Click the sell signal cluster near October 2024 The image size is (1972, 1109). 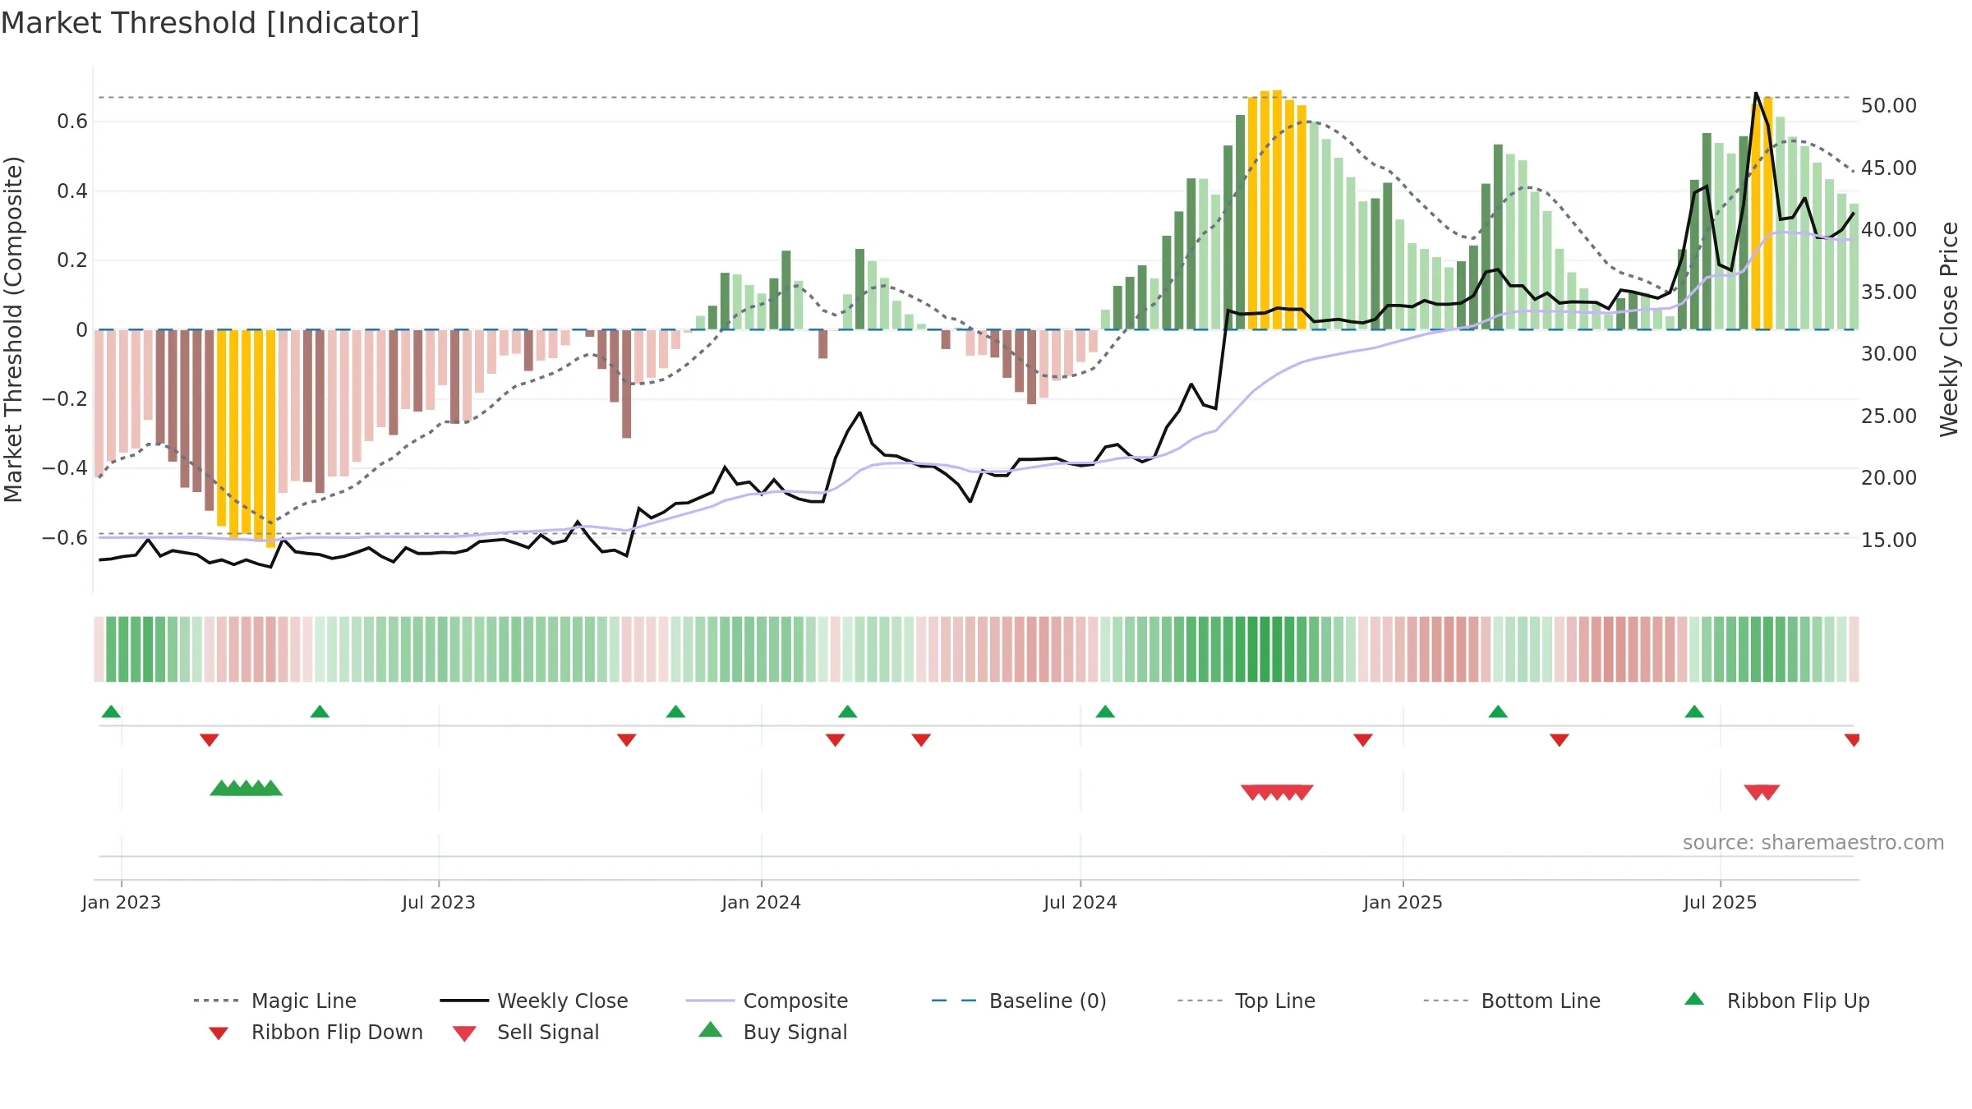pyautogui.click(x=1277, y=793)
